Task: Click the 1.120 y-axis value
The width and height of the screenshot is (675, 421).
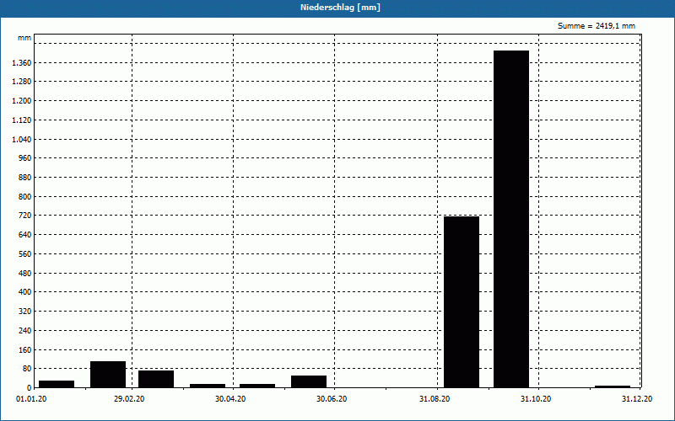Action: pos(23,120)
